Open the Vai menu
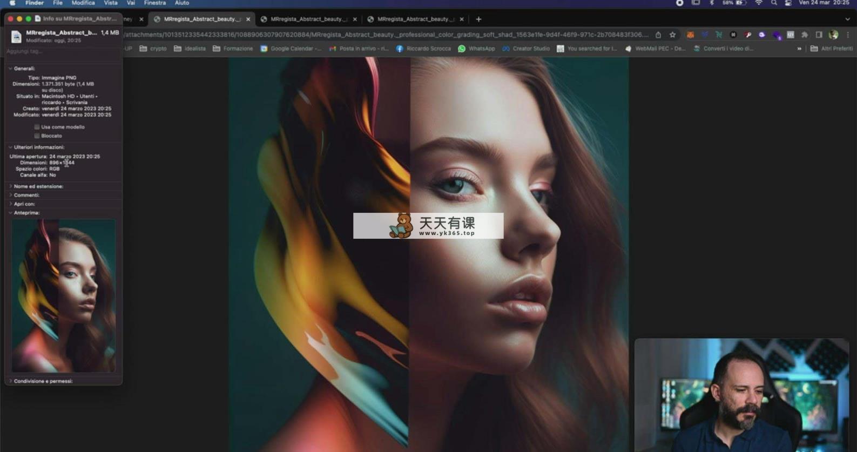857x452 pixels. 131,3
